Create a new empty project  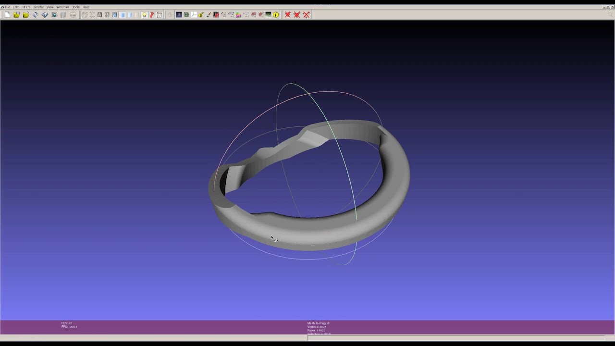7,15
